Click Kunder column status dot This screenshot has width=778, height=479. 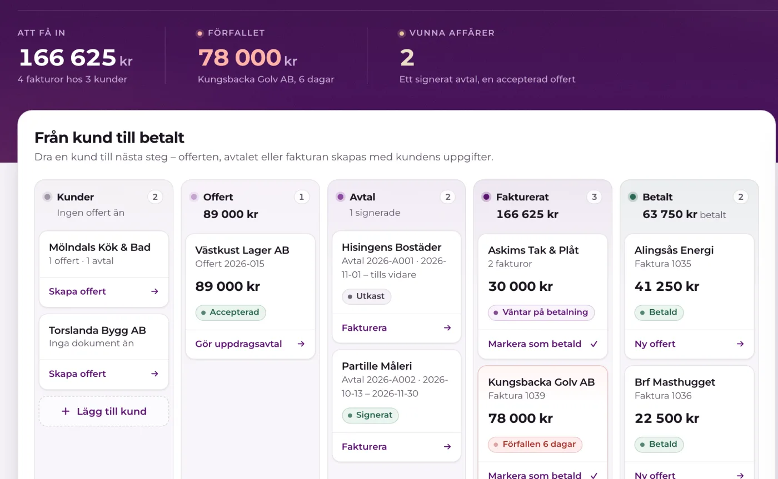(x=48, y=196)
